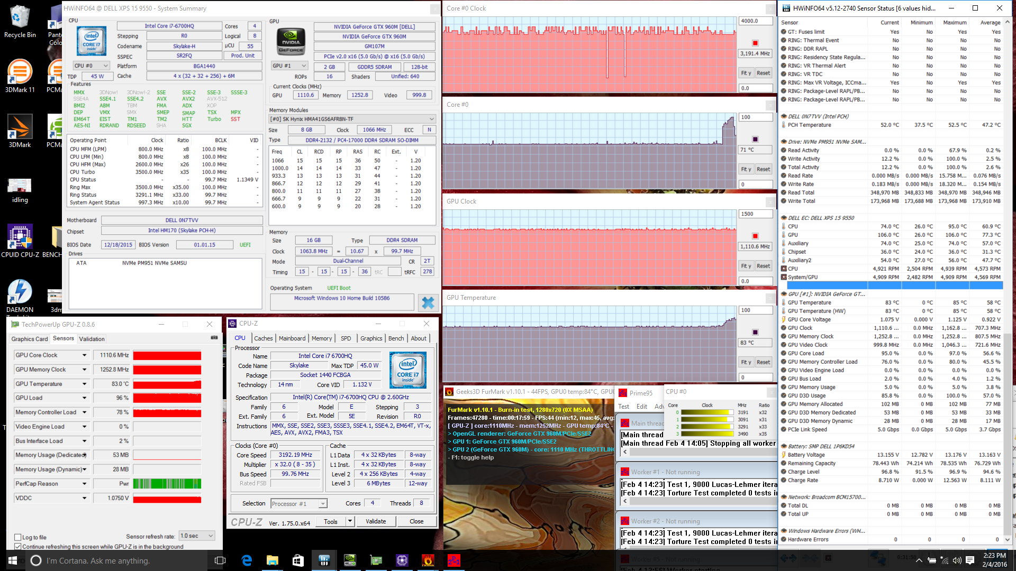Screen dimensions: 1016x571
Task: Click the GPU-Z camera screenshot icon
Action: click(x=214, y=337)
